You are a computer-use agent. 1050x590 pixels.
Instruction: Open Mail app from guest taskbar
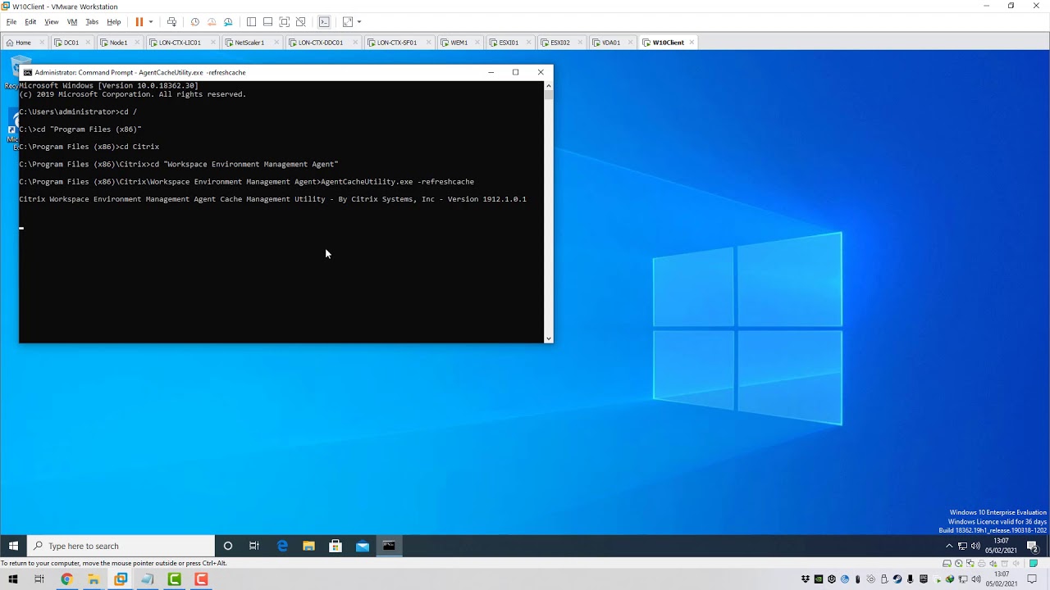[x=363, y=546]
